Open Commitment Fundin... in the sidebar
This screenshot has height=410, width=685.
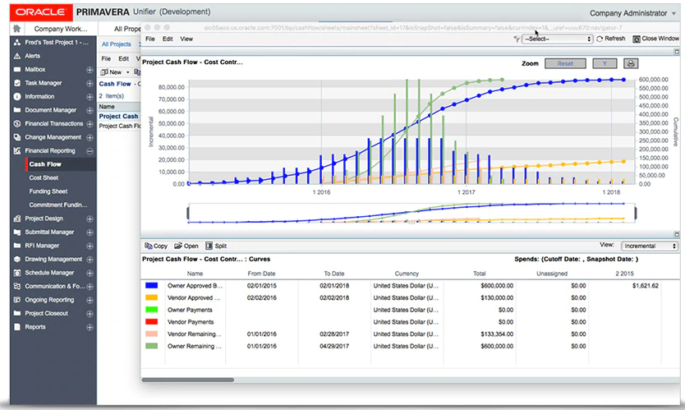pyautogui.click(x=58, y=205)
